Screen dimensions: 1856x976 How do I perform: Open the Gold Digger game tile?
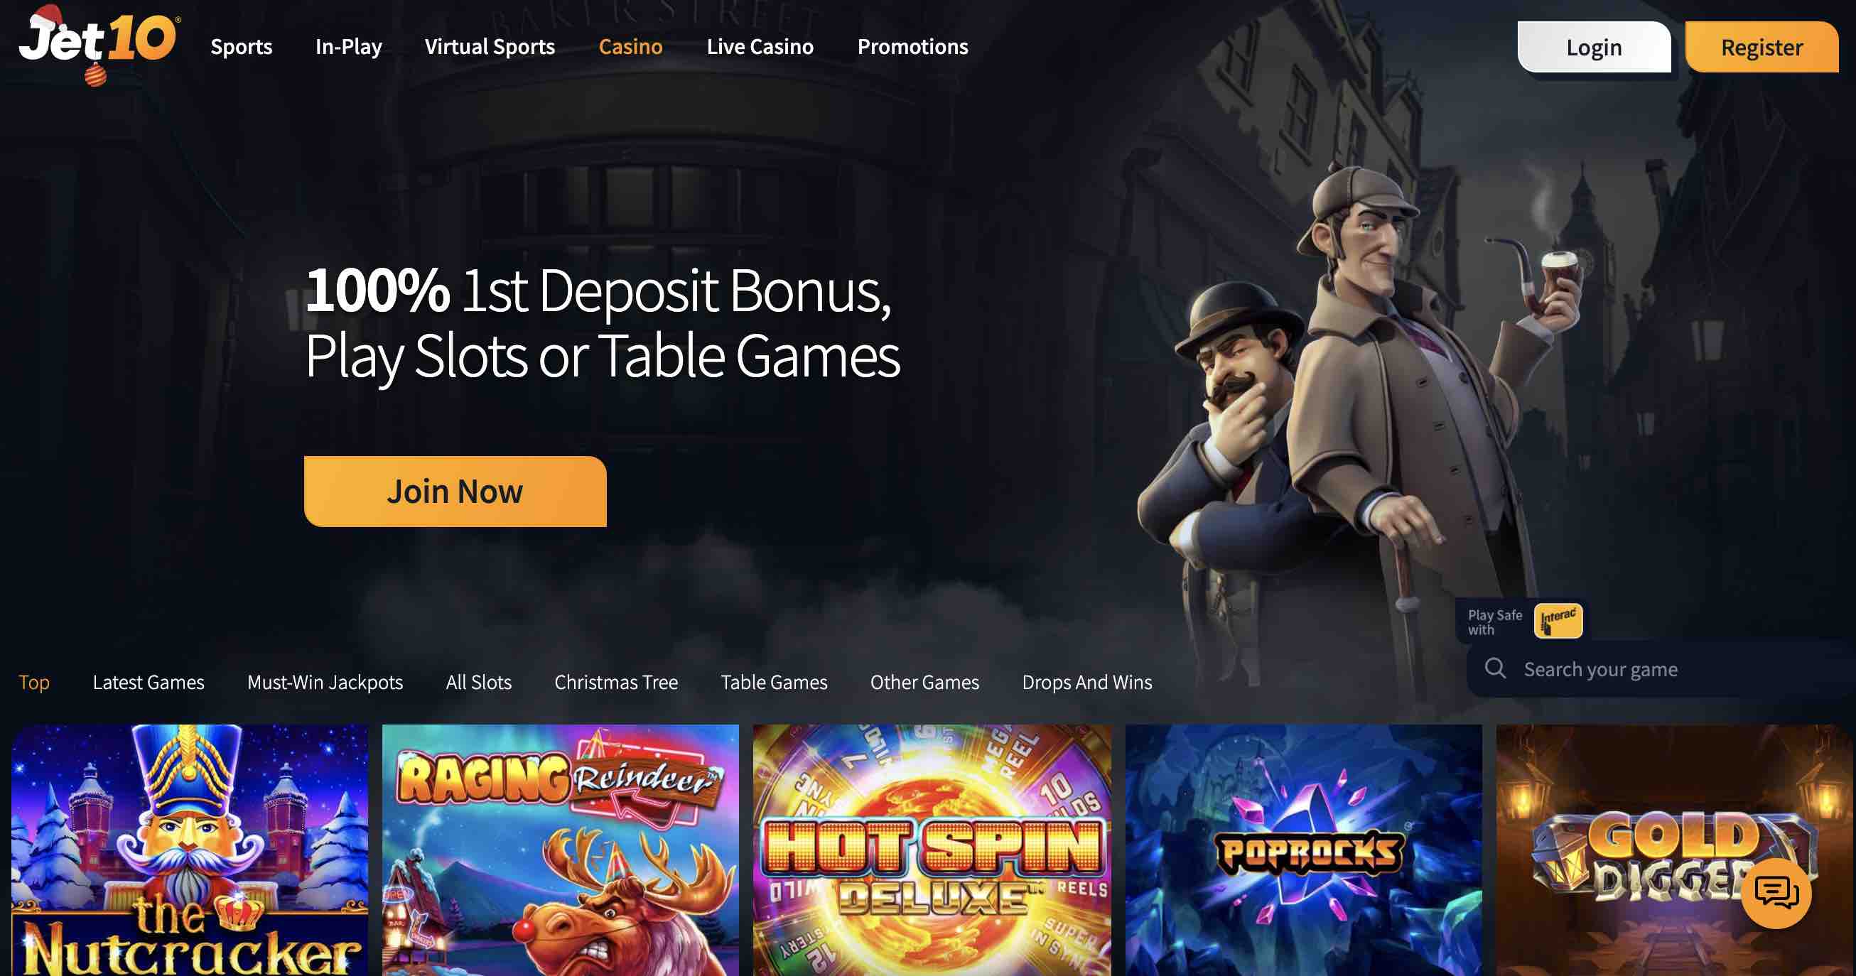click(1674, 850)
